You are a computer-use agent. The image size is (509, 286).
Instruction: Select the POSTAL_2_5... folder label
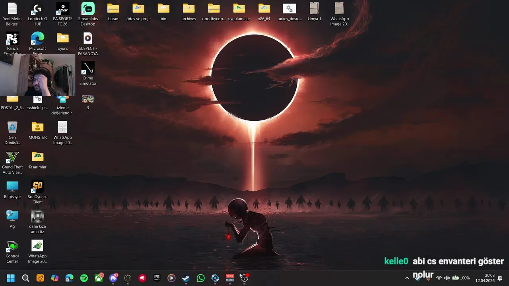click(x=12, y=108)
